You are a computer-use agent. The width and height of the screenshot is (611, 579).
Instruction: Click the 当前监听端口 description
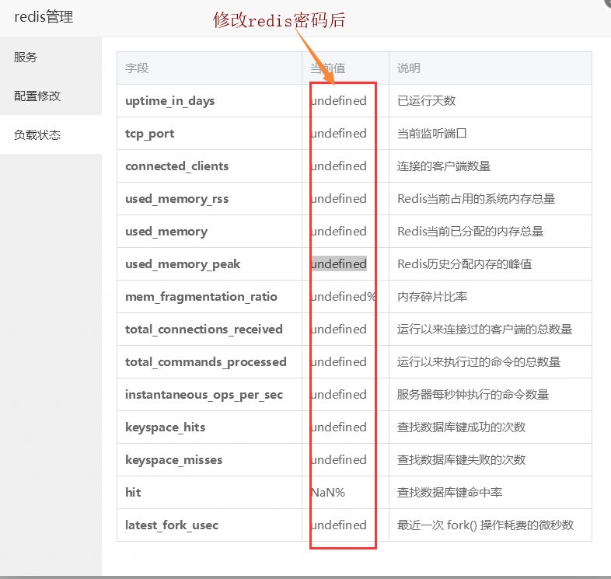[432, 134]
